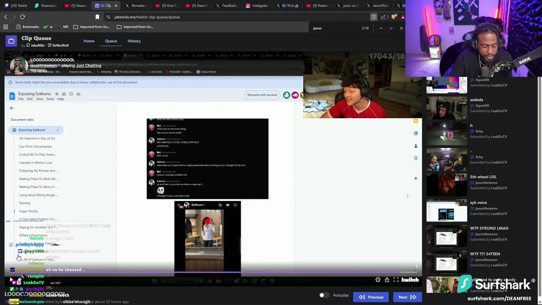Click the Brave shield icon
The image size is (542, 305).
coord(394,17)
